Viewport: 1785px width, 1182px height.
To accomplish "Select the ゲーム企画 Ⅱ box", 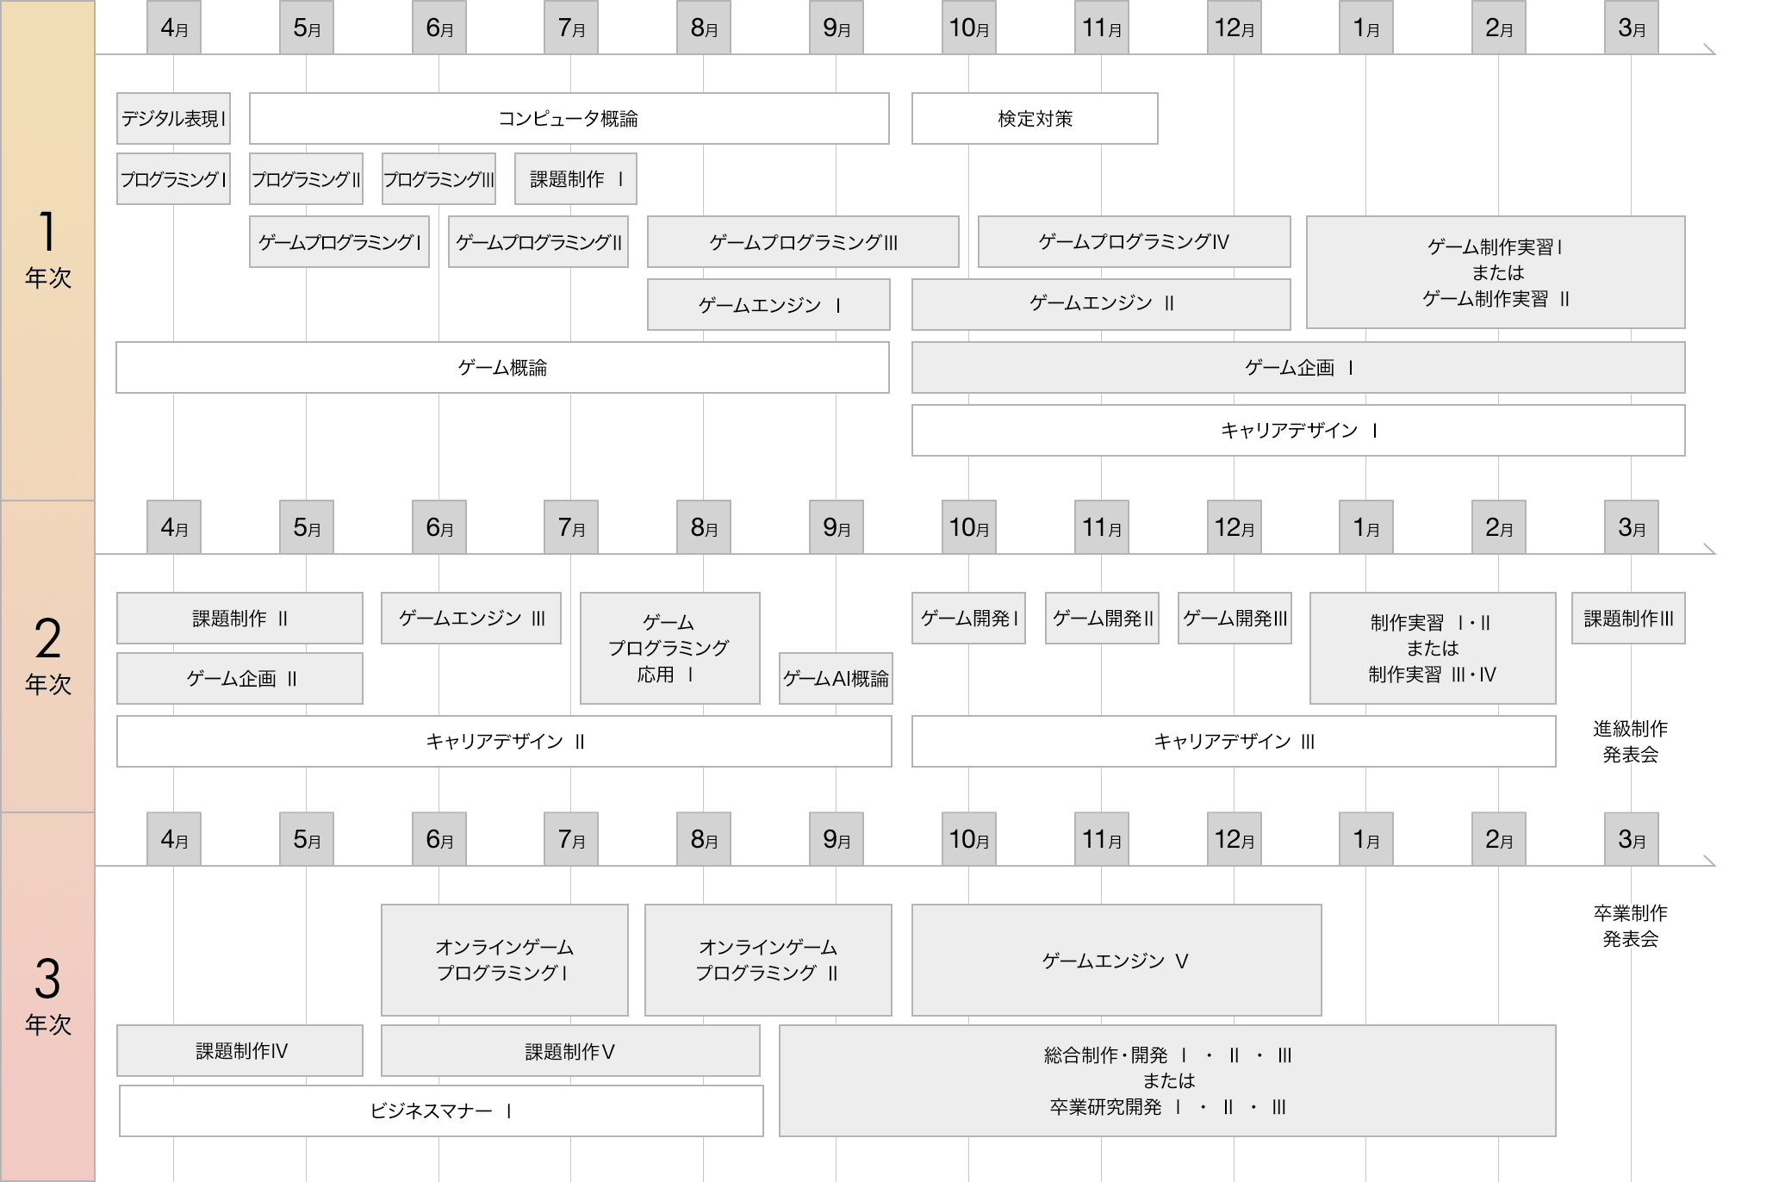I will pyautogui.click(x=239, y=679).
